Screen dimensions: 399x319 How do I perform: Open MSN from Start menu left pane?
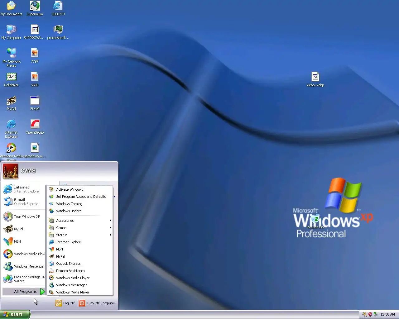[x=24, y=241]
